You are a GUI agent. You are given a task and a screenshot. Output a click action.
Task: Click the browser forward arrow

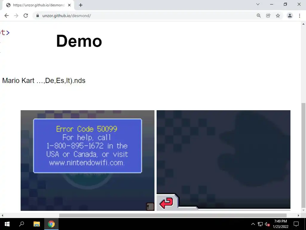pyautogui.click(x=16, y=16)
